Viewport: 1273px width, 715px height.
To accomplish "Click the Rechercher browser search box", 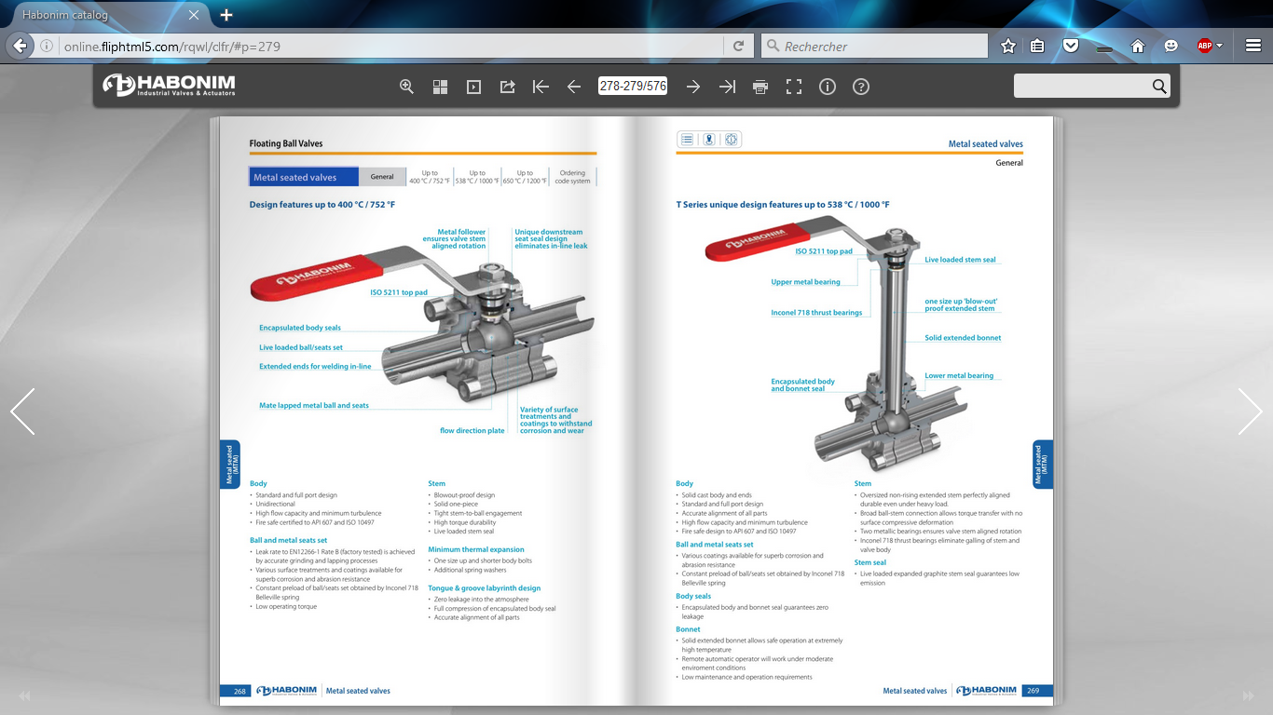I will [874, 46].
